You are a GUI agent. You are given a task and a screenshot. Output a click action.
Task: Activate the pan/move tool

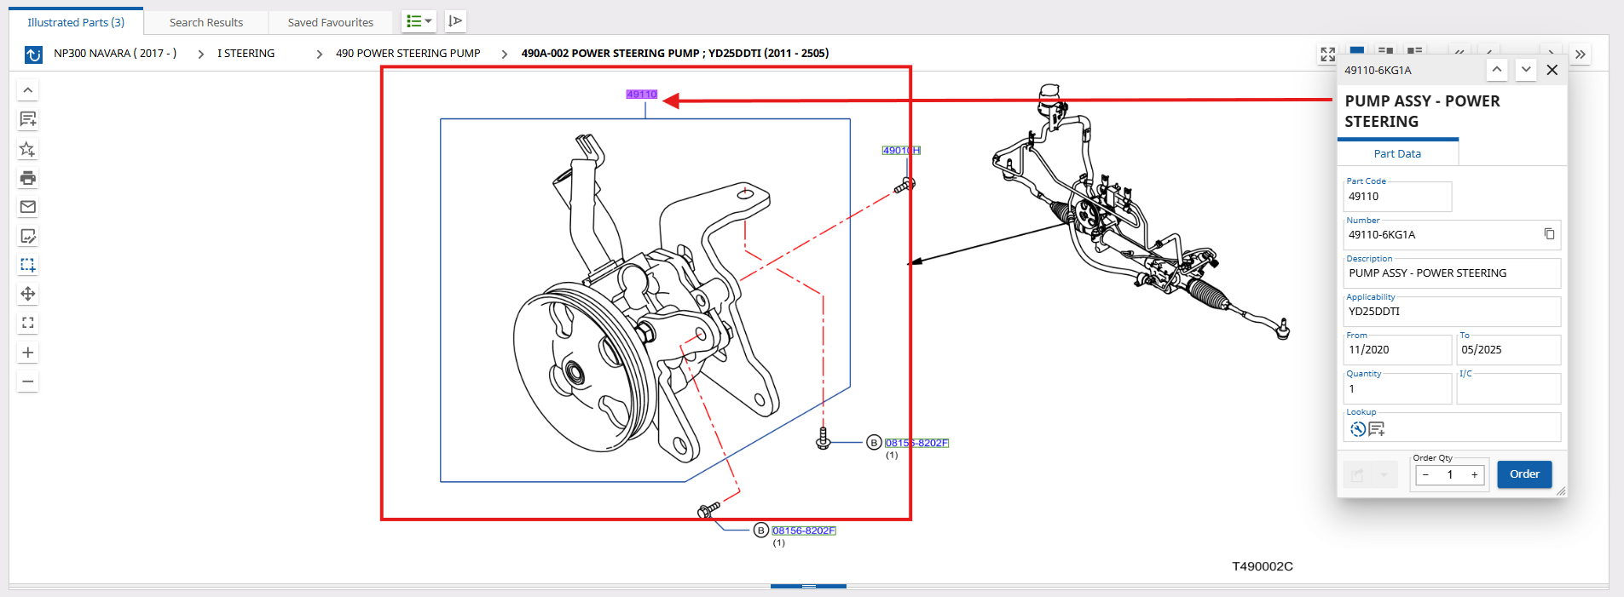[x=28, y=294]
